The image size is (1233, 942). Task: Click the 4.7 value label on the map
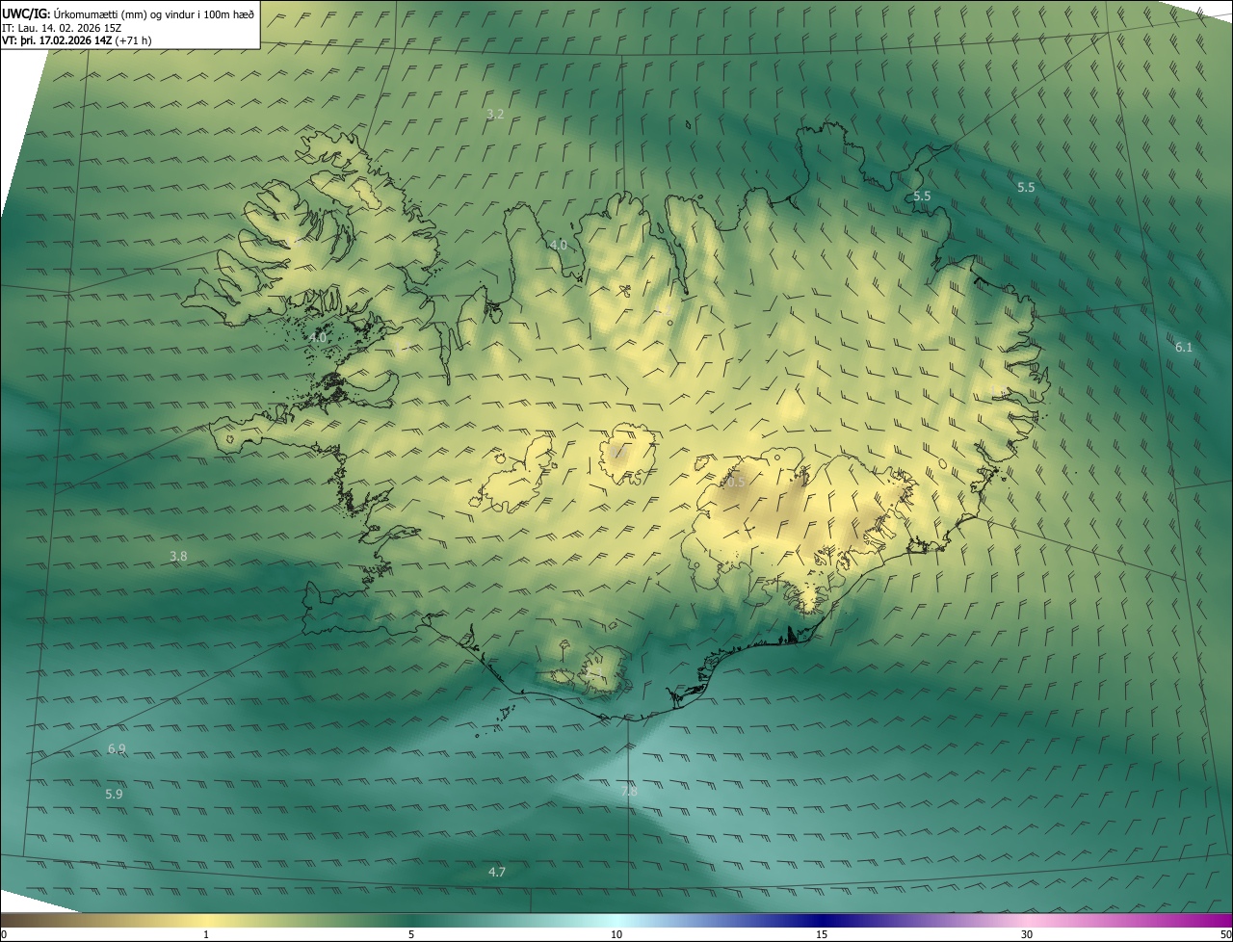[497, 872]
